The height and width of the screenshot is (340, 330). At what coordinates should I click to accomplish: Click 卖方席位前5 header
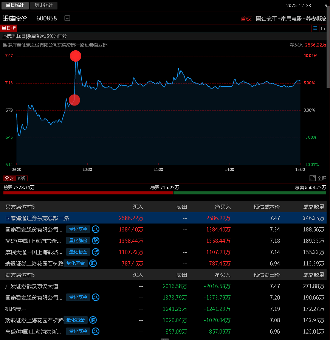20,275
